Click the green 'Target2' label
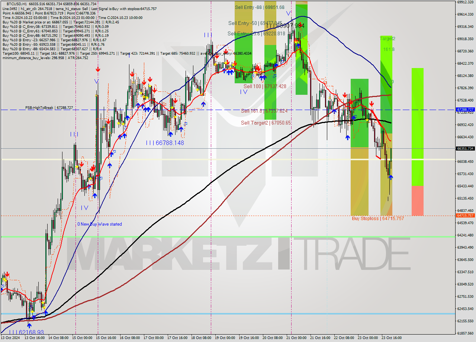This screenshot has width=476, height=342. [387, 38]
